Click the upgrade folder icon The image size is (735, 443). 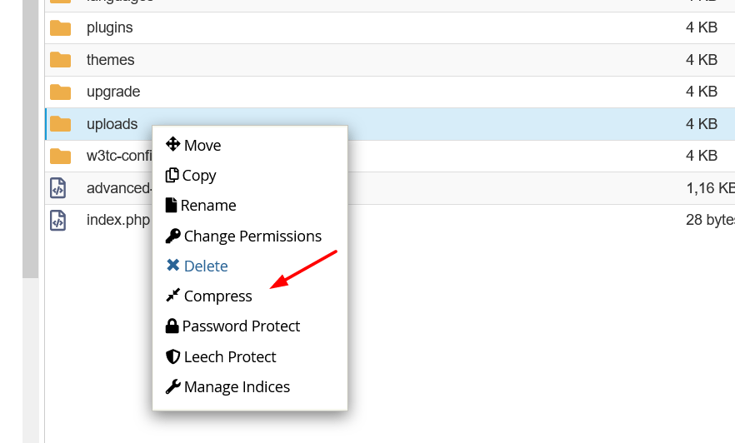coord(61,92)
